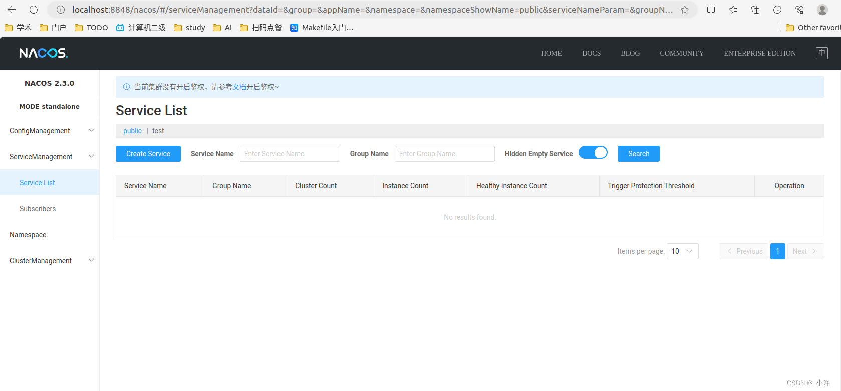This screenshot has width=841, height=391.
Task: Select the public namespace tab
Action: point(132,131)
